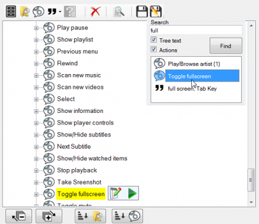Select Play pause tree item
This screenshot has height=224, width=259.
pyautogui.click(x=72, y=28)
